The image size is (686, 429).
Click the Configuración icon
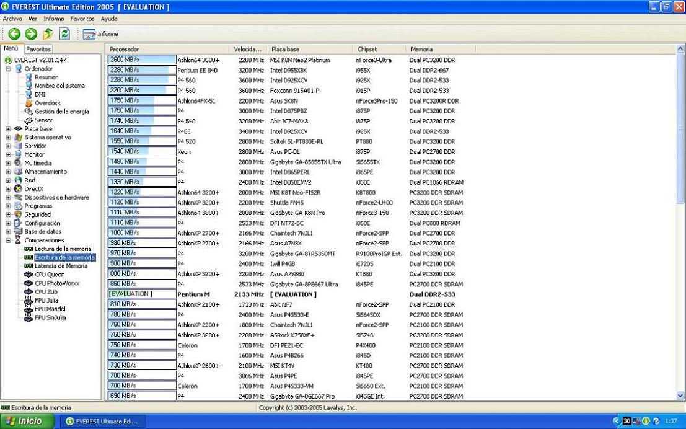[18, 223]
